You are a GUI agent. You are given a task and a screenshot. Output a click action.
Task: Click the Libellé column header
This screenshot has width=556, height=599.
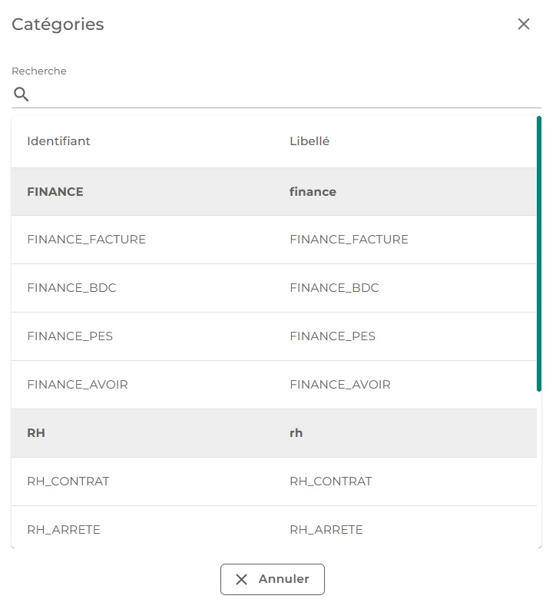click(309, 141)
